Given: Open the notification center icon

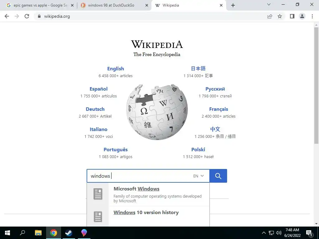Looking at the screenshot, I should tap(309, 233).
